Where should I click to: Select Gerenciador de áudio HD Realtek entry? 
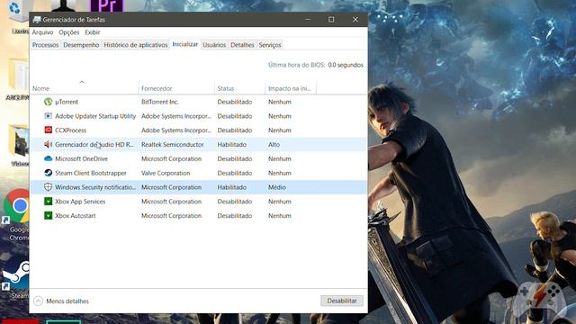coord(94,144)
